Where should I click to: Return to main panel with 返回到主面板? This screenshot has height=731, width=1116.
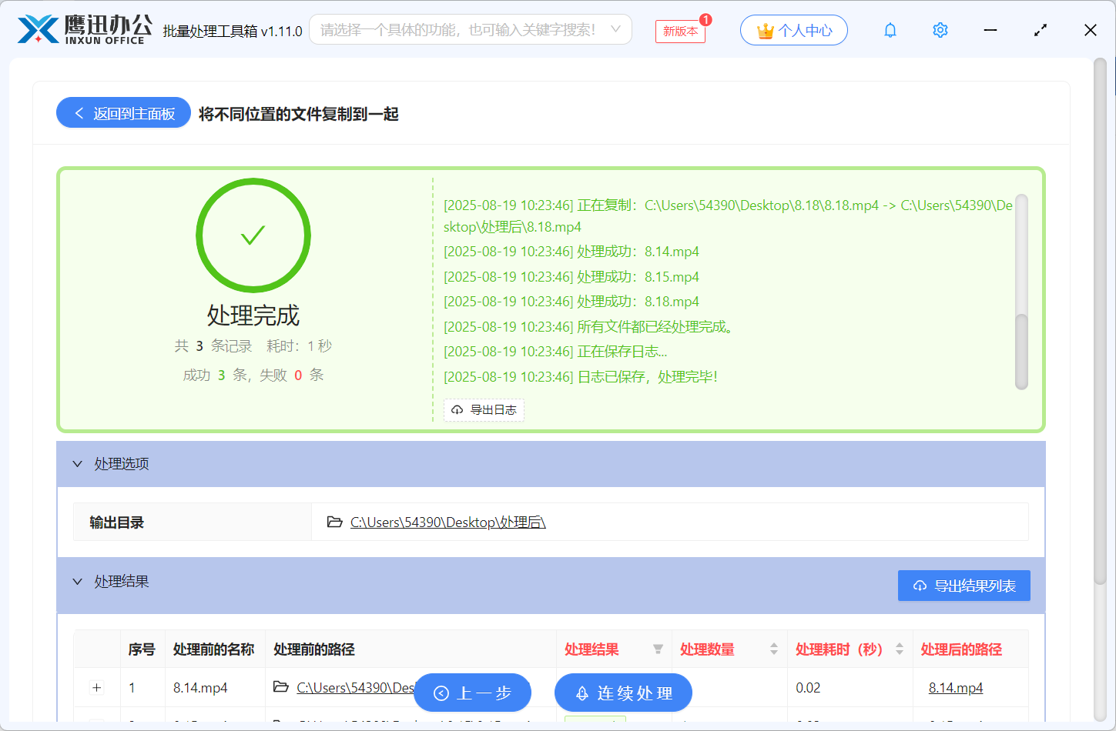123,113
